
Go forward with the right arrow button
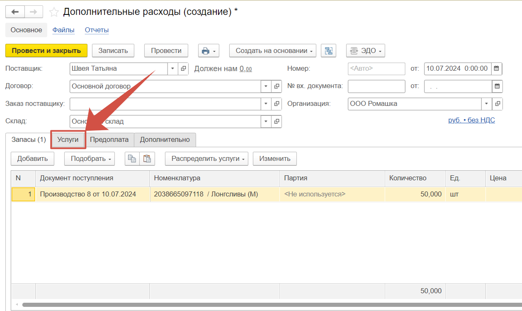(x=34, y=12)
